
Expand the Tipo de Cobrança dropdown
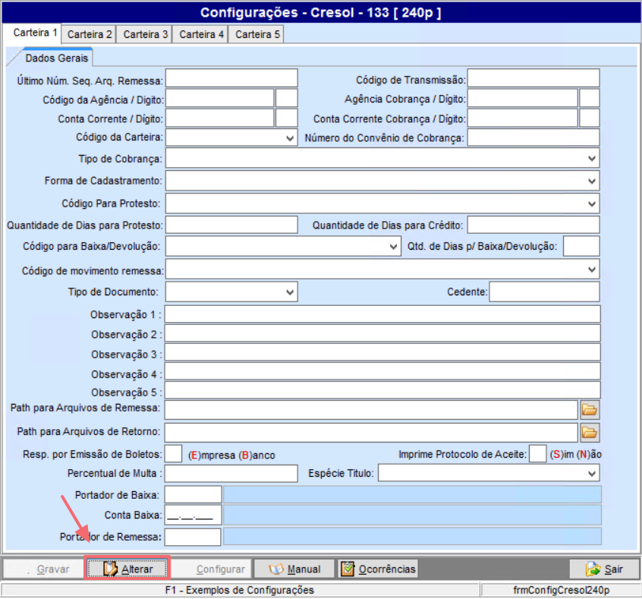592,158
